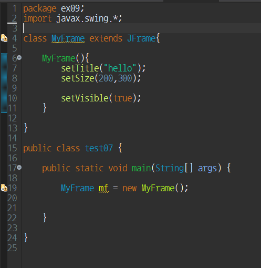
Task: Click the underlined MyFrame class name
Action: tap(68, 38)
